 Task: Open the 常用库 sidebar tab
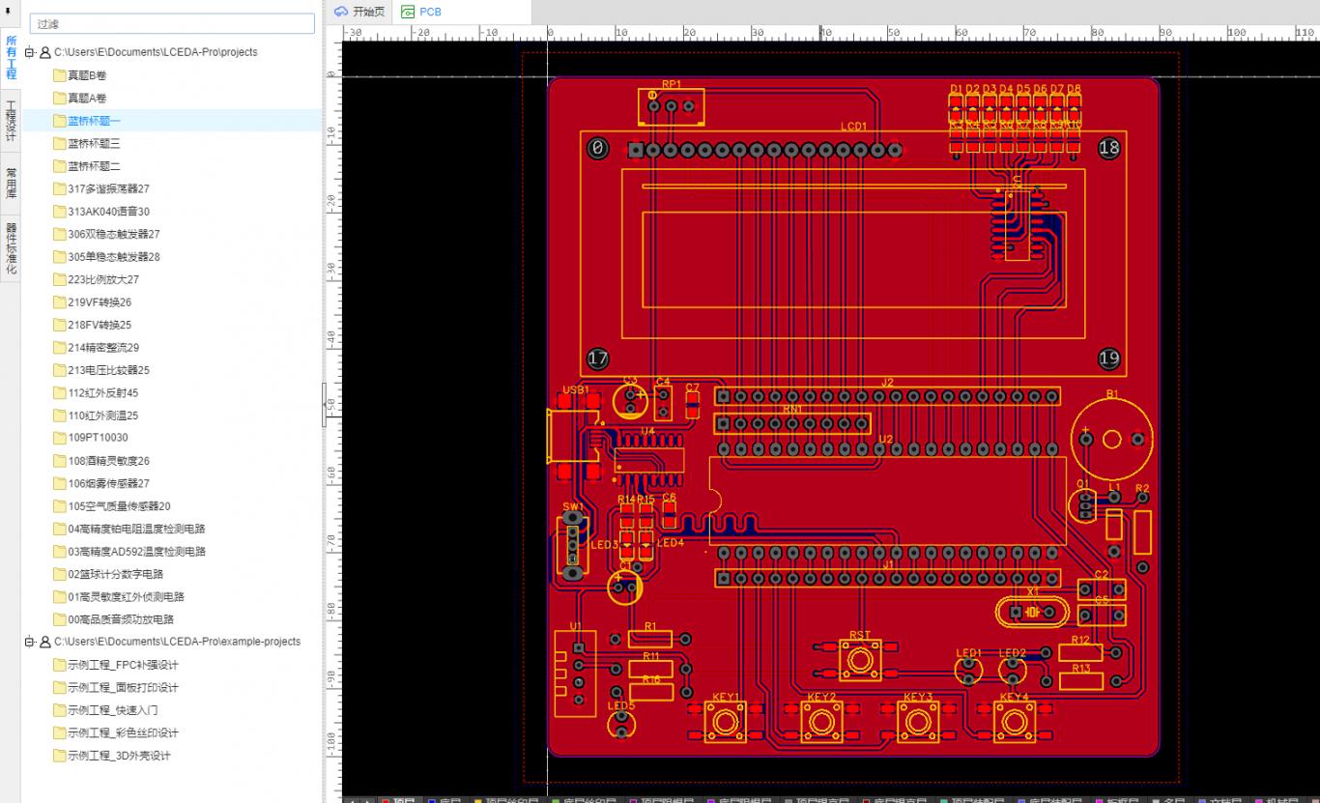coord(11,184)
